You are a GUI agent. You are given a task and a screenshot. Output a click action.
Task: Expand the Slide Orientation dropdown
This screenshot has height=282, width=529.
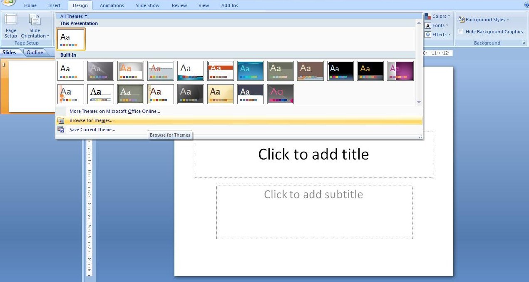click(x=35, y=26)
